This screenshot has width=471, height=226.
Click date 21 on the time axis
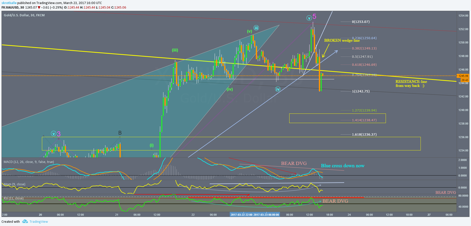[x=117, y=215]
